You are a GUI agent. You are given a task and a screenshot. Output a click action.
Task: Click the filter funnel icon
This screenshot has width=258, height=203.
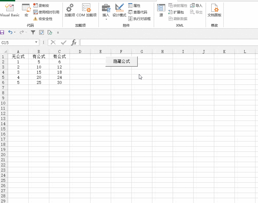[33, 32]
